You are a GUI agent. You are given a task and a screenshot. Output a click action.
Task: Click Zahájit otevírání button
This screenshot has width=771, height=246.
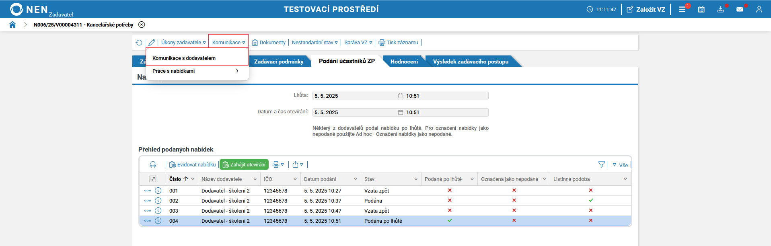pos(244,164)
